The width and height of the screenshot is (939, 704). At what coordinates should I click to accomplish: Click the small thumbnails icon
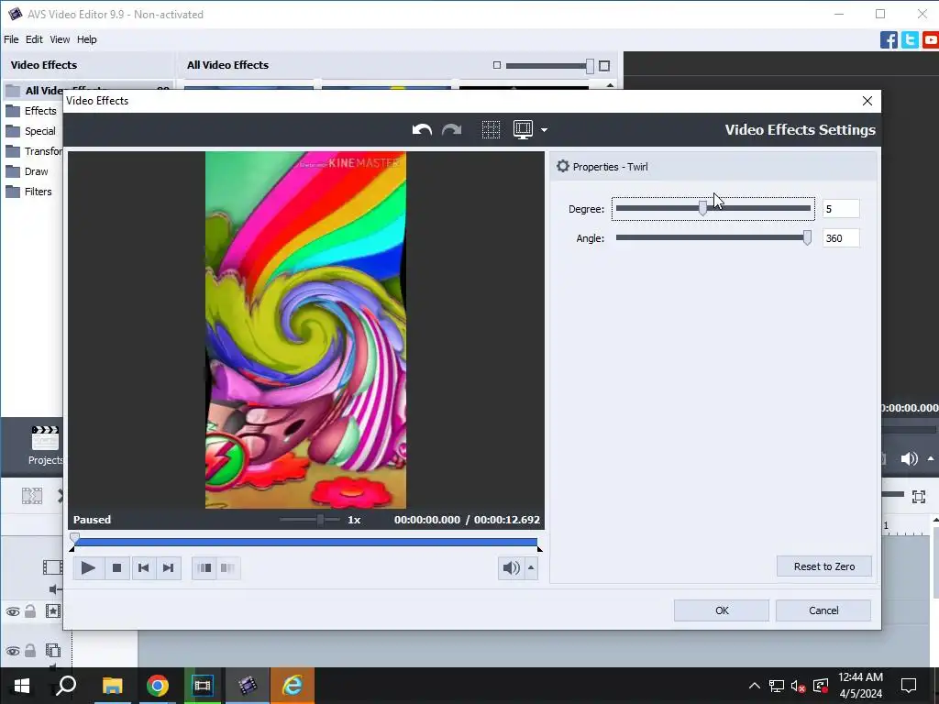coord(496,65)
